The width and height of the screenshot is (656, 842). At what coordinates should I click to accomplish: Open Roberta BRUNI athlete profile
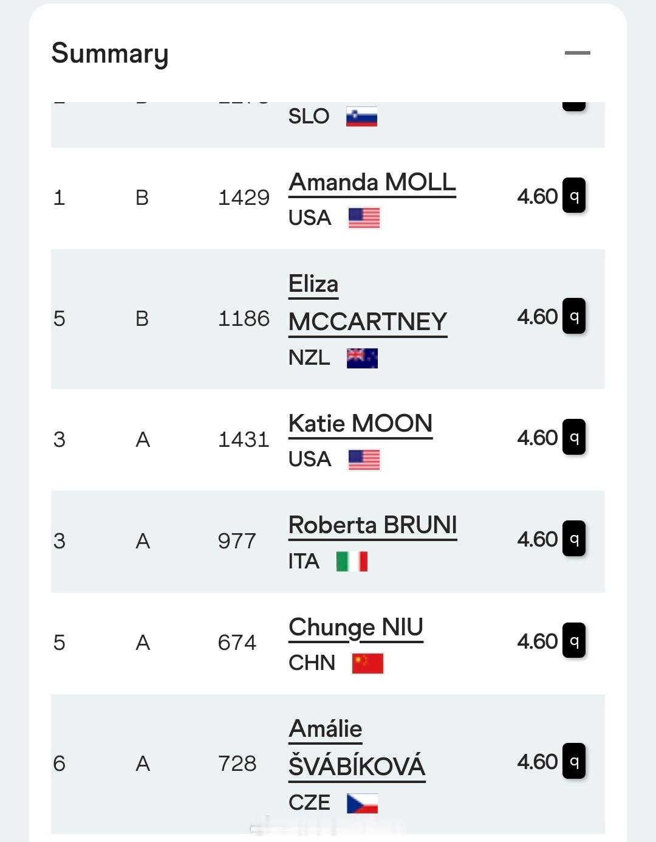click(373, 525)
